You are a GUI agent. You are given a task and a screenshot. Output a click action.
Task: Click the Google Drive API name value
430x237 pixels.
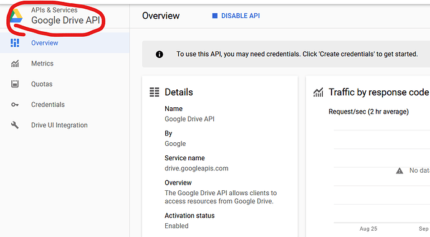pos(189,119)
